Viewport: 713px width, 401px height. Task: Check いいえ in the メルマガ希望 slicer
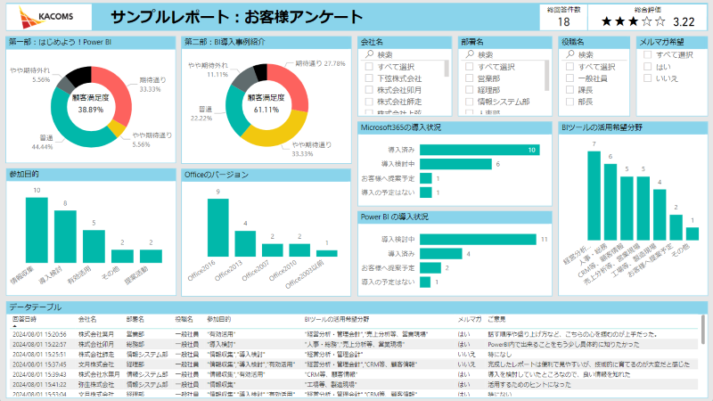[648, 78]
